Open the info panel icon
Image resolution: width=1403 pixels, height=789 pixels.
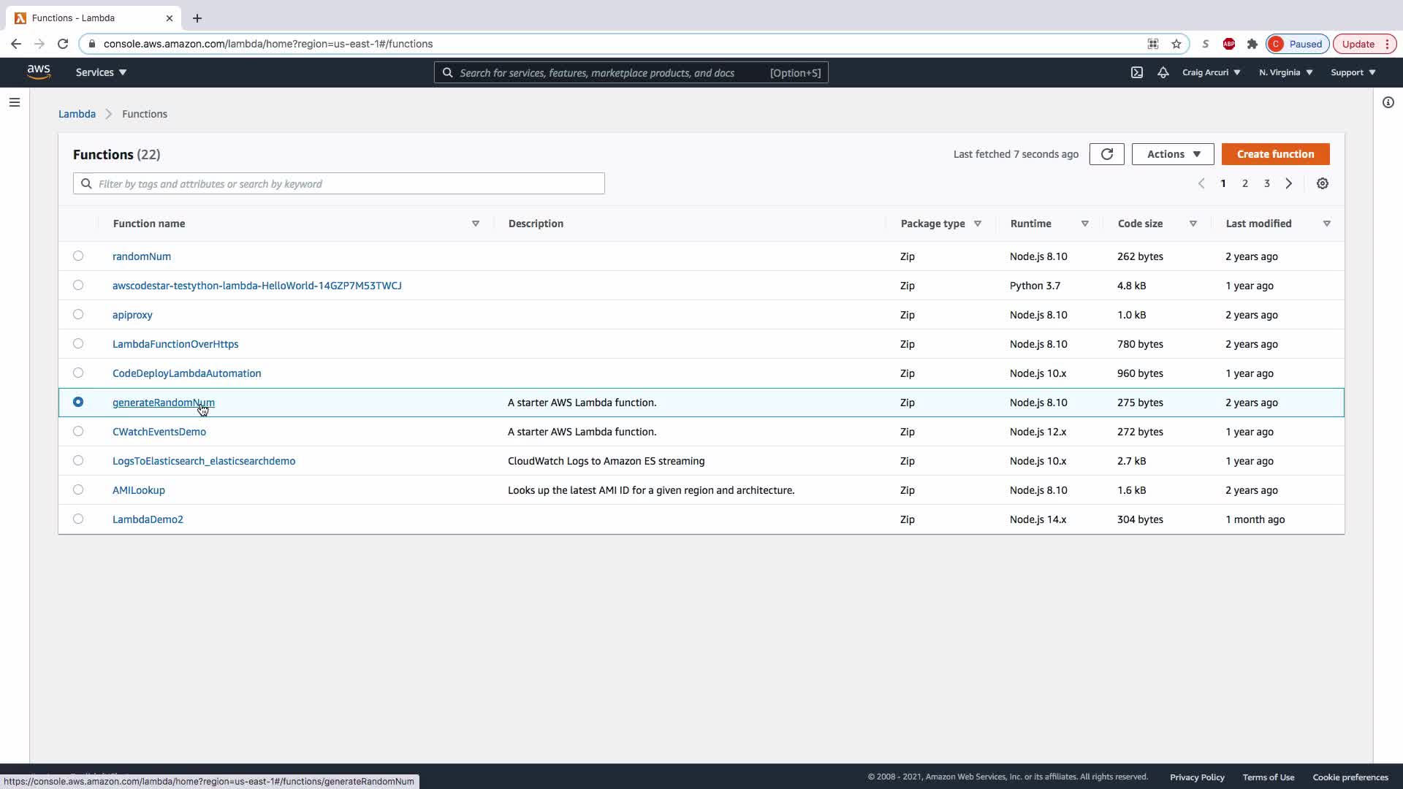tap(1388, 102)
